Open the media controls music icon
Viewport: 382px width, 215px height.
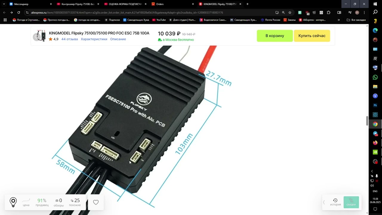[x=350, y=13]
